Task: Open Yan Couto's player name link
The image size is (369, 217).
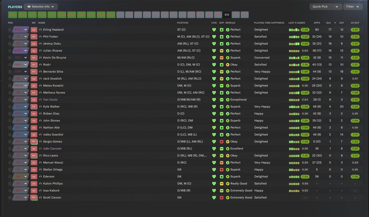Action: 50,100
